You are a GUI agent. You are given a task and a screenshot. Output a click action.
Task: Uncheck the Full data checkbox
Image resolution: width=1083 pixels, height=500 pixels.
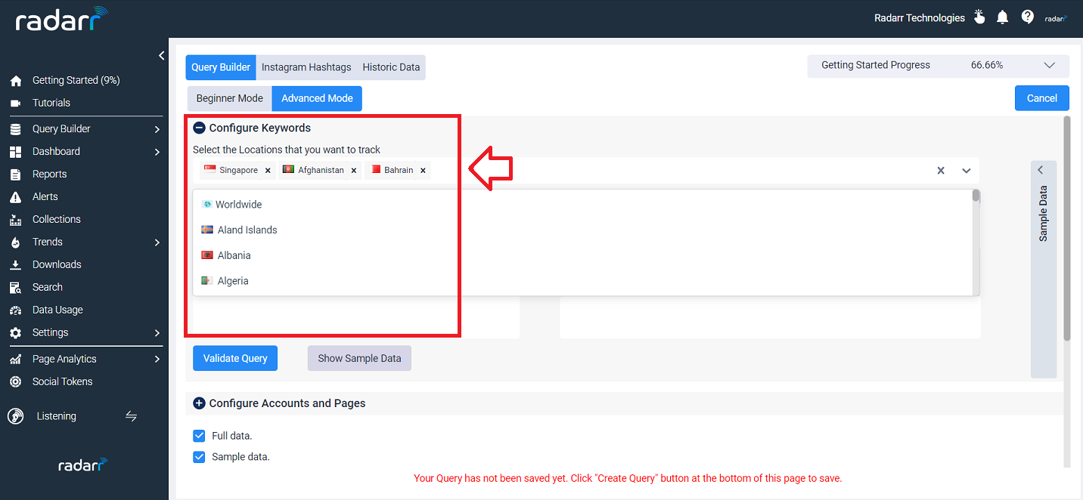[x=199, y=436]
